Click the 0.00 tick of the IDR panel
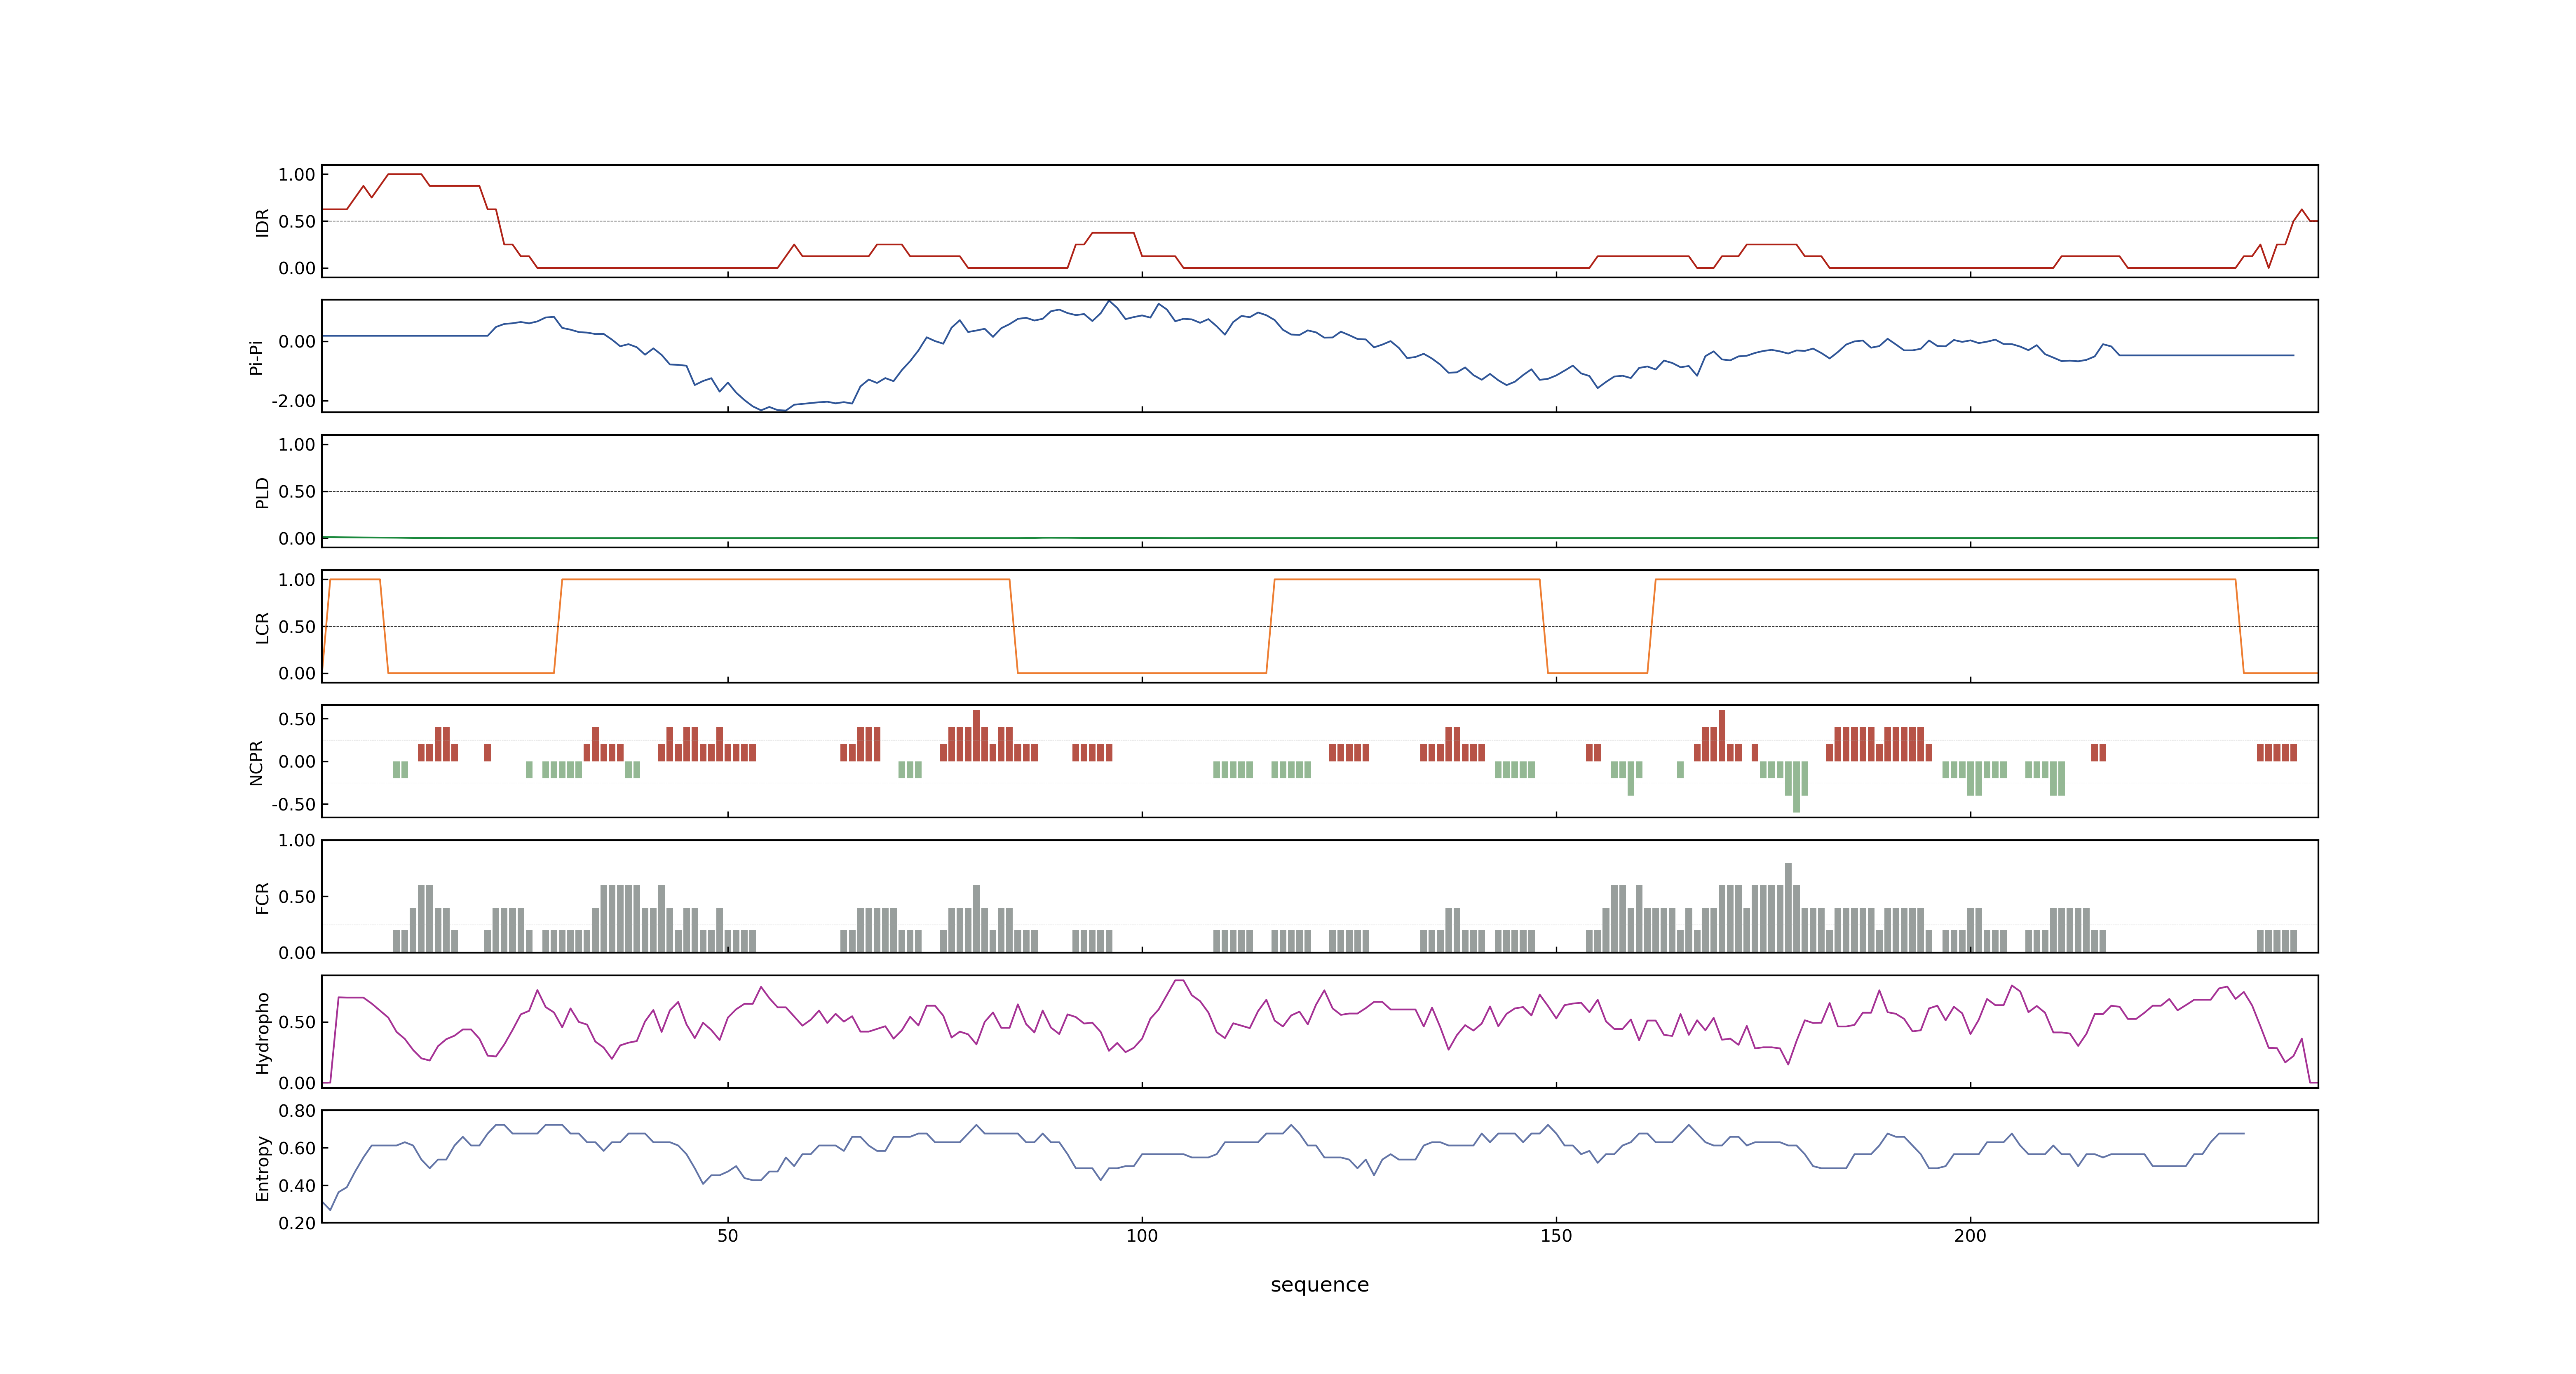Image resolution: width=2576 pixels, height=1374 pixels. [297, 268]
